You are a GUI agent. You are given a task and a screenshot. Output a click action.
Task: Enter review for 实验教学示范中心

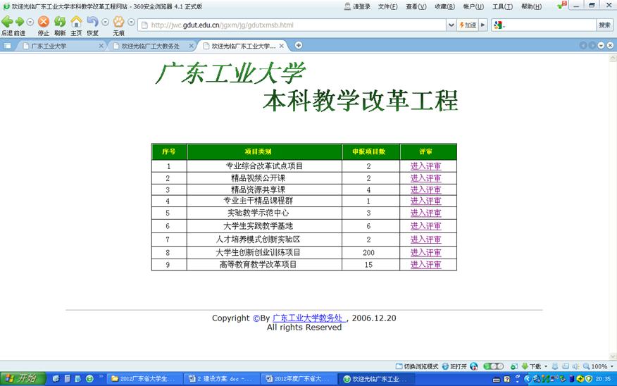(425, 213)
